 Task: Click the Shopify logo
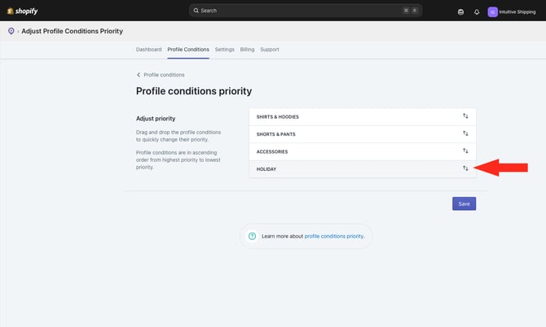[22, 11]
